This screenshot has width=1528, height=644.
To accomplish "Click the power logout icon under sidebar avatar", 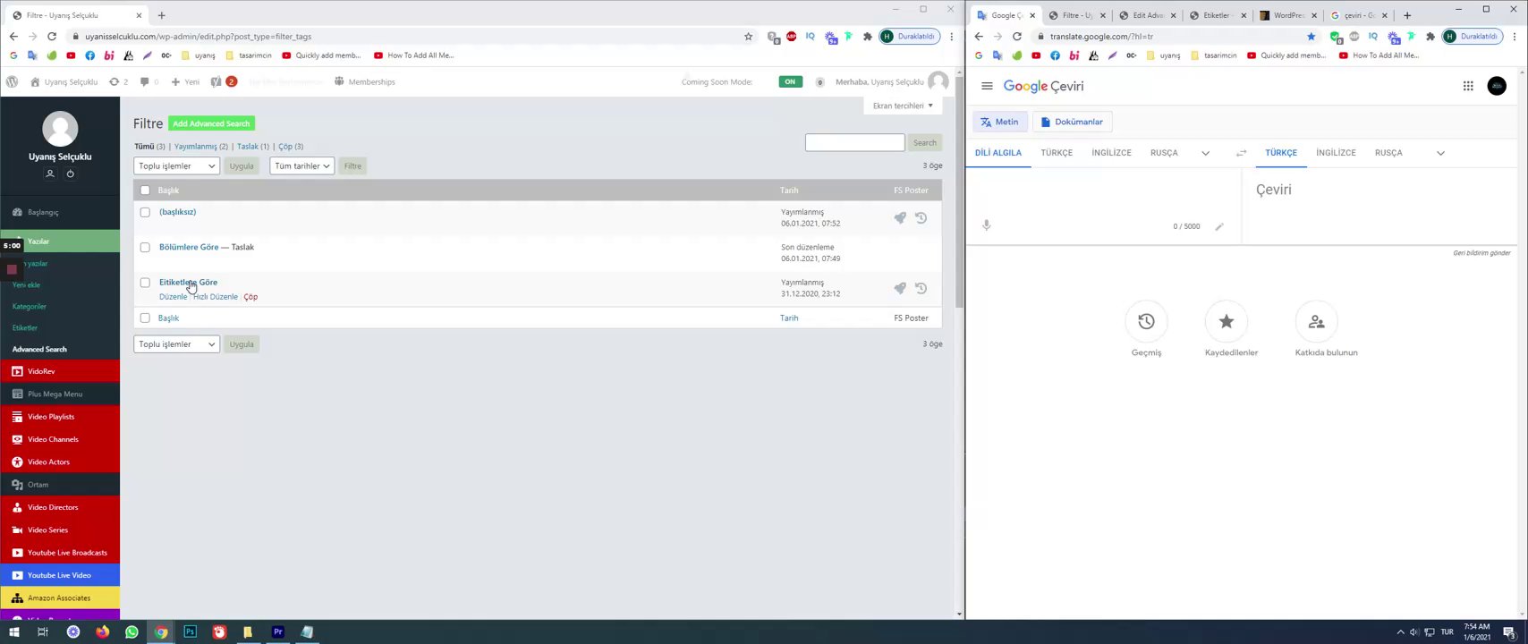I will 70,174.
